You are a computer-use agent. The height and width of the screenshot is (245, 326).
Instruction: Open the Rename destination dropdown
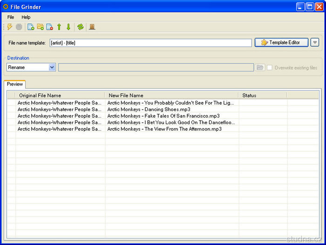(52, 68)
